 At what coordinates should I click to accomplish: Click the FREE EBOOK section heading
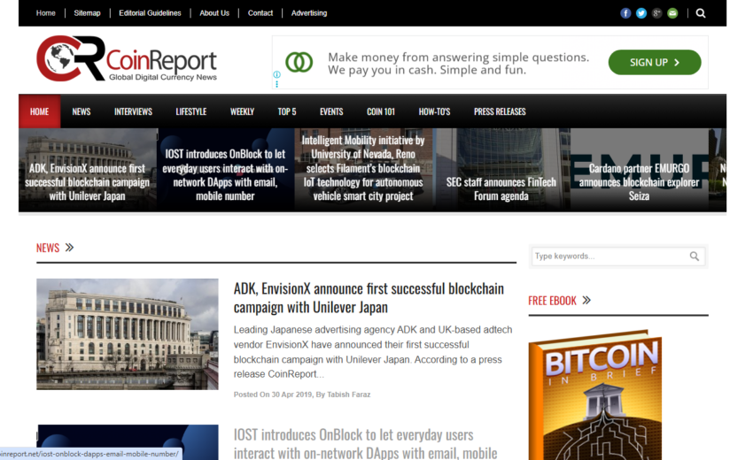[552, 301]
